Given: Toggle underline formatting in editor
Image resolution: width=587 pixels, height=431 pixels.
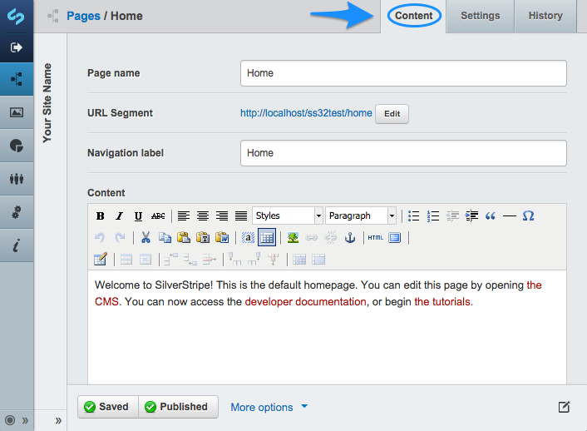Looking at the screenshot, I should 138,215.
